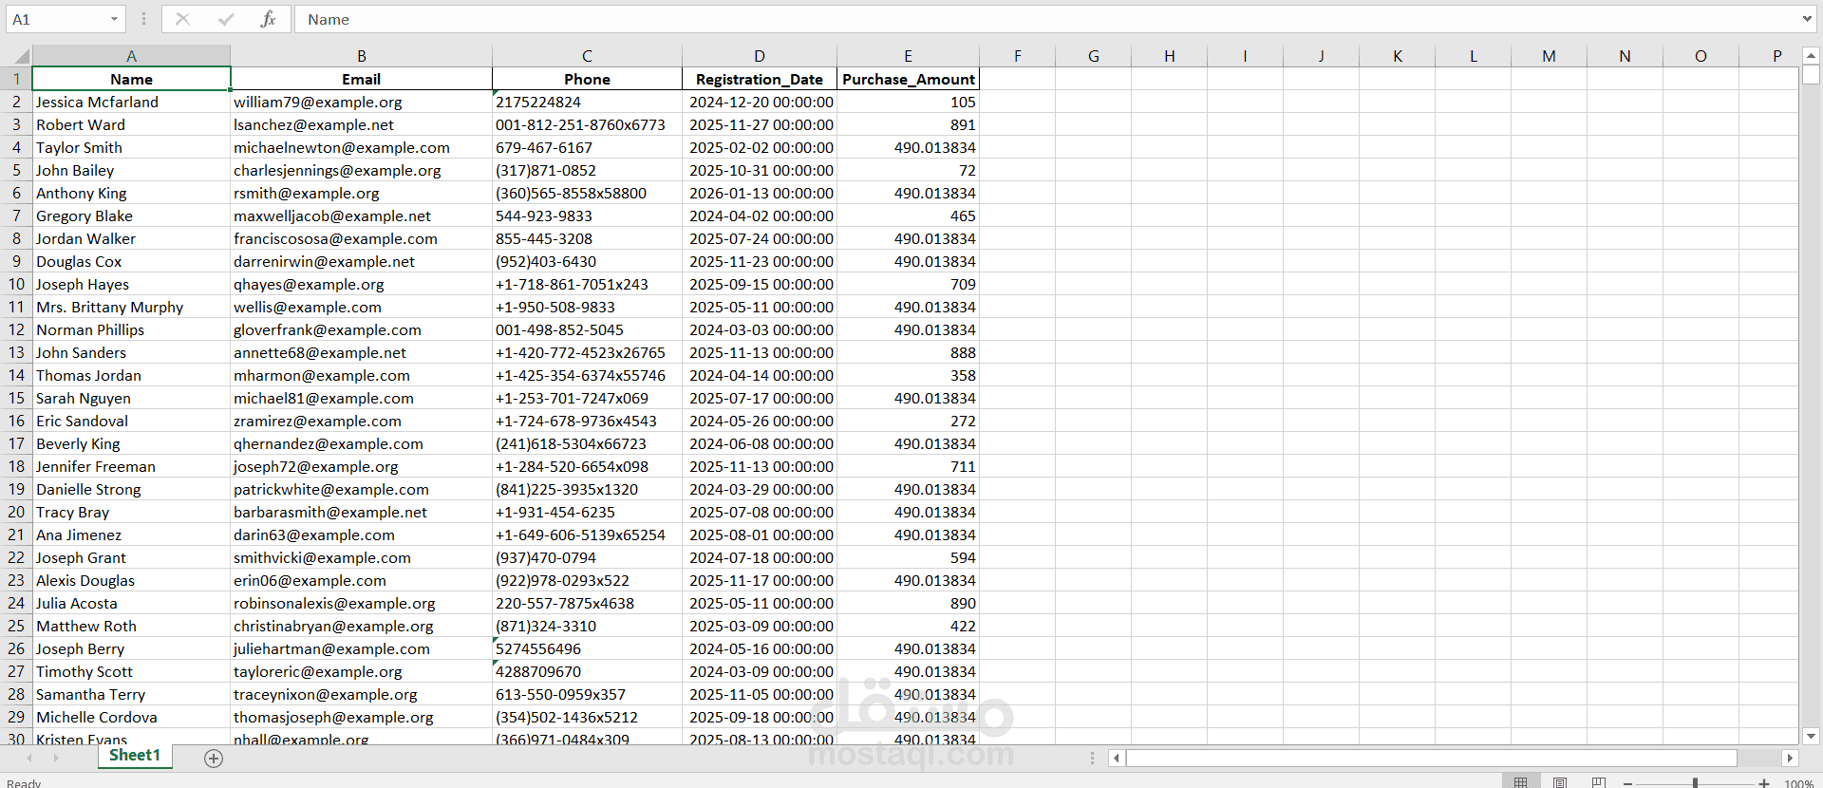Click the horizontal scrollbar thumb

coord(1432,758)
